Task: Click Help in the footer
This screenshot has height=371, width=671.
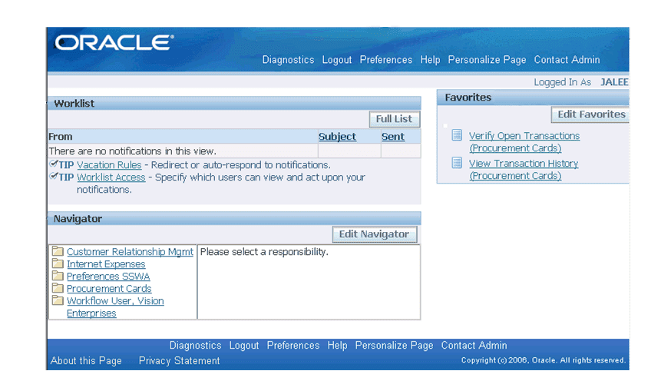Action: 337,346
